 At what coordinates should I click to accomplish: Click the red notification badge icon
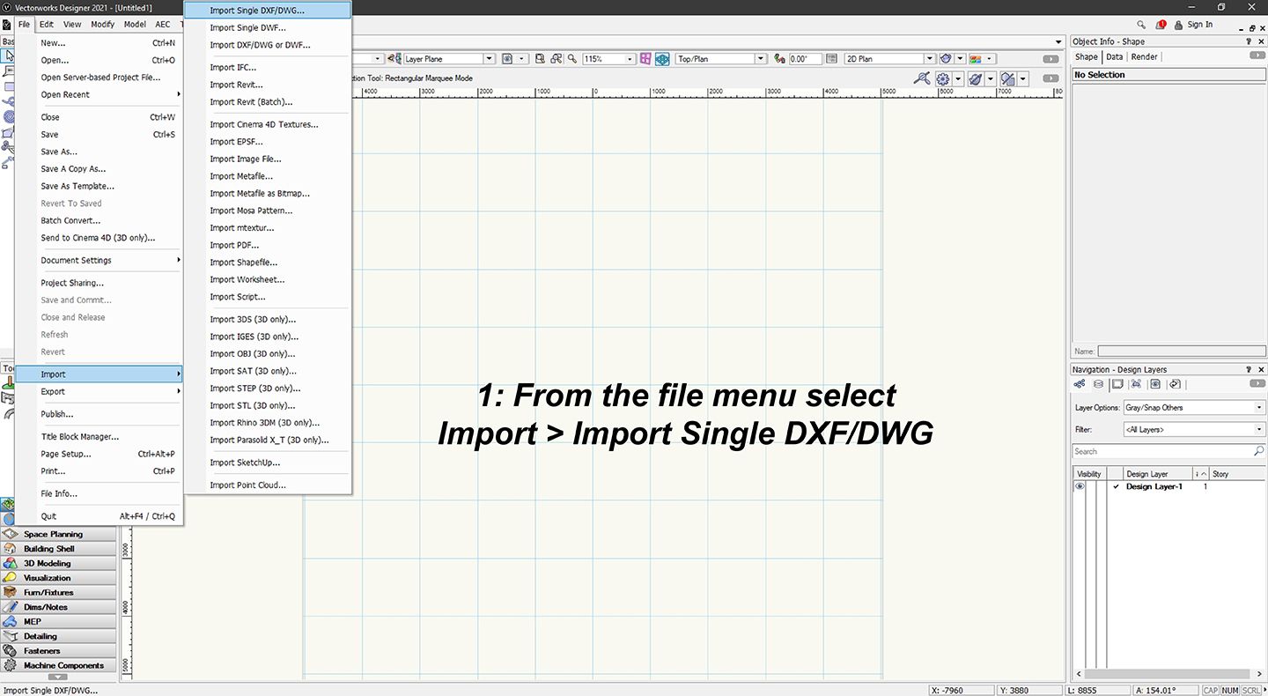(x=1161, y=25)
